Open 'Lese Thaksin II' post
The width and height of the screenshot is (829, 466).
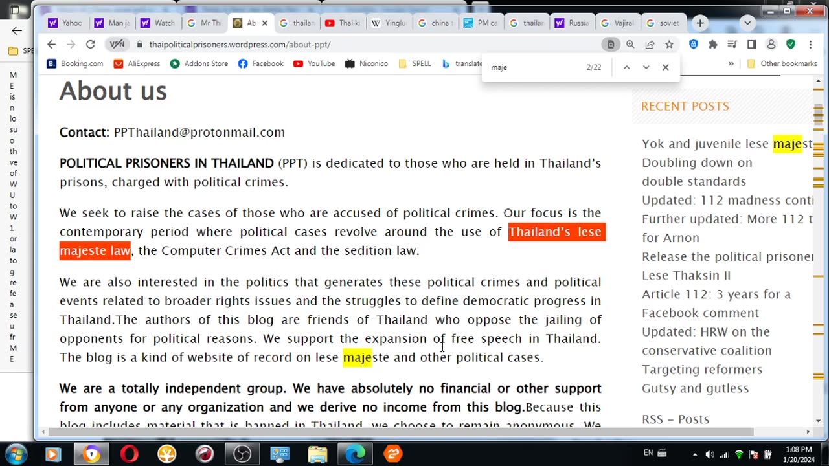click(x=686, y=275)
